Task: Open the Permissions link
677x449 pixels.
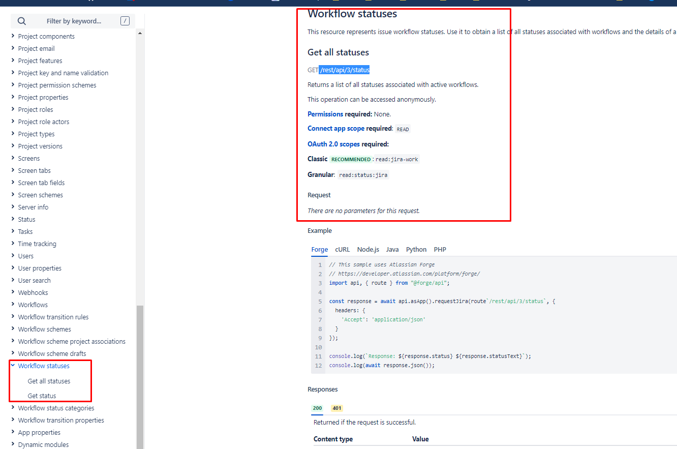Action: (x=325, y=114)
